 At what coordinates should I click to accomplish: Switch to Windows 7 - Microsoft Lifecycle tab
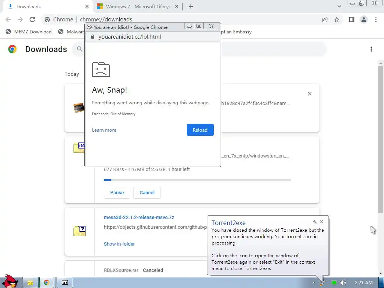tap(137, 7)
